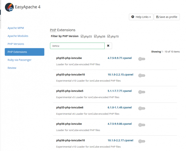Click the php56-php-ioncube10 package name

(70, 140)
